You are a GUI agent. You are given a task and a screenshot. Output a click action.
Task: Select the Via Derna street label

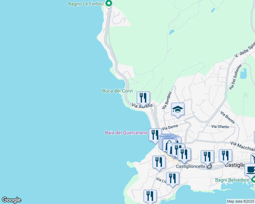(x=170, y=127)
